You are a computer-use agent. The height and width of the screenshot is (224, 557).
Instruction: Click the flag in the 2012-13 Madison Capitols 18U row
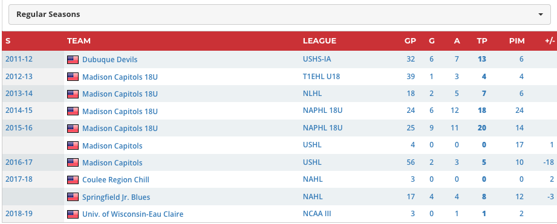pos(73,77)
